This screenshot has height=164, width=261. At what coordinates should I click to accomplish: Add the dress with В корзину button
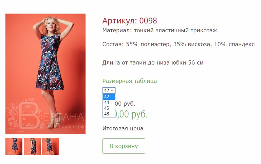pyautogui.click(x=124, y=146)
